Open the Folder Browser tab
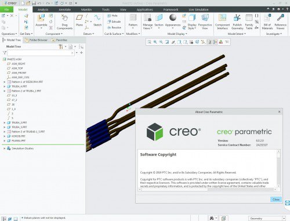290x221 pixels. (x=36, y=40)
